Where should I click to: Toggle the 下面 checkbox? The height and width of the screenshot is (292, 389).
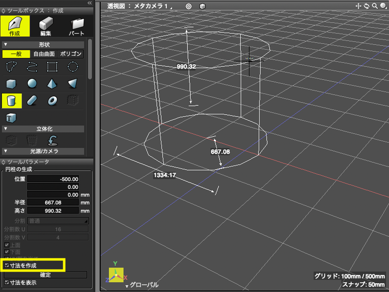coord(7,252)
